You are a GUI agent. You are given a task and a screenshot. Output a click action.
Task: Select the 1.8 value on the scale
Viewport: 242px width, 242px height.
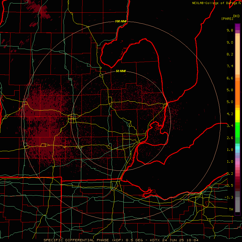230,150
